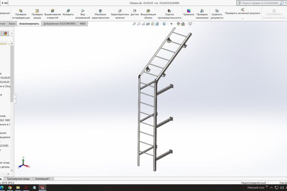Open the MBD tab
The width and height of the screenshot is (287, 191).
pyautogui.click(x=83, y=23)
